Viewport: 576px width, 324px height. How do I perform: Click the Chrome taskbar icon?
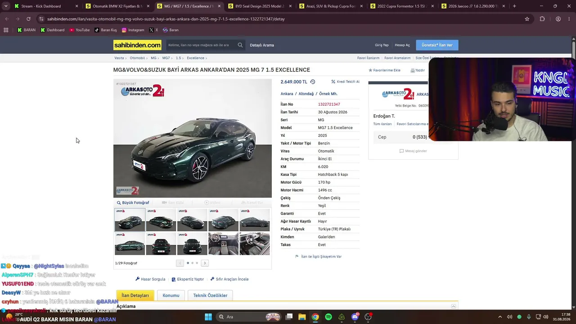(315, 317)
